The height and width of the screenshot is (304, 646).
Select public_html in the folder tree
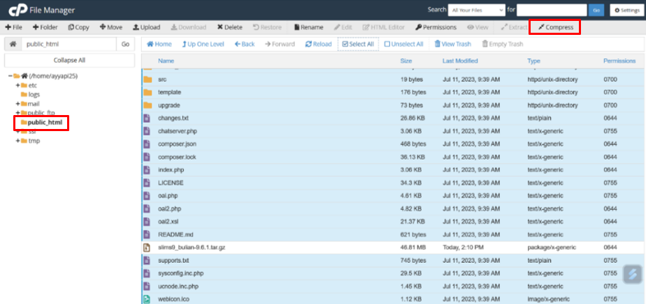point(45,123)
